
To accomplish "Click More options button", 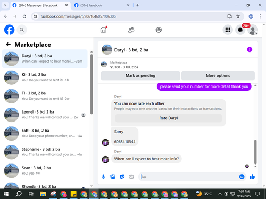I will [x=218, y=75].
